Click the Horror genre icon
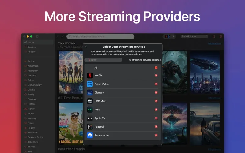Viewport: 245px width, 153px height. click(x=26, y=109)
